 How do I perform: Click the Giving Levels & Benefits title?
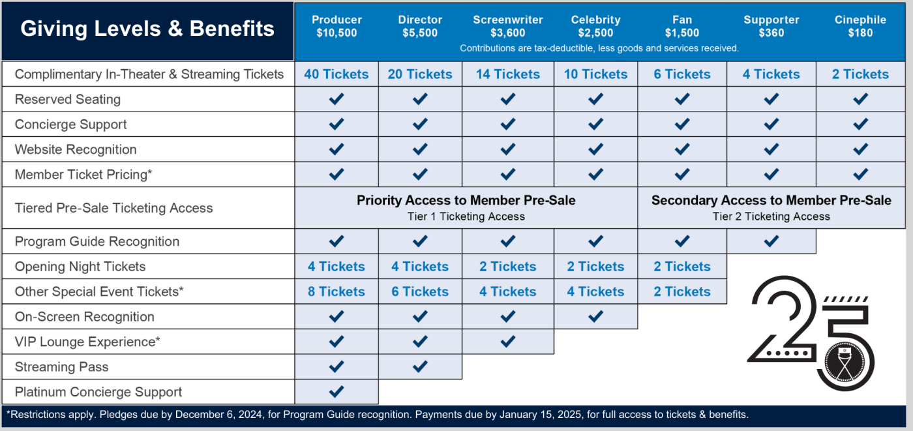pyautogui.click(x=147, y=29)
